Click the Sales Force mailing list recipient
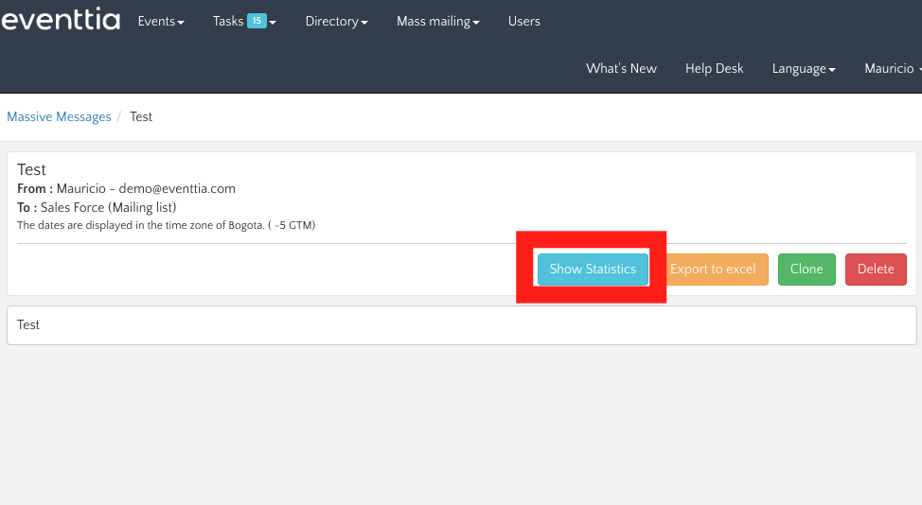Image resolution: width=922 pixels, height=505 pixels. coord(108,207)
